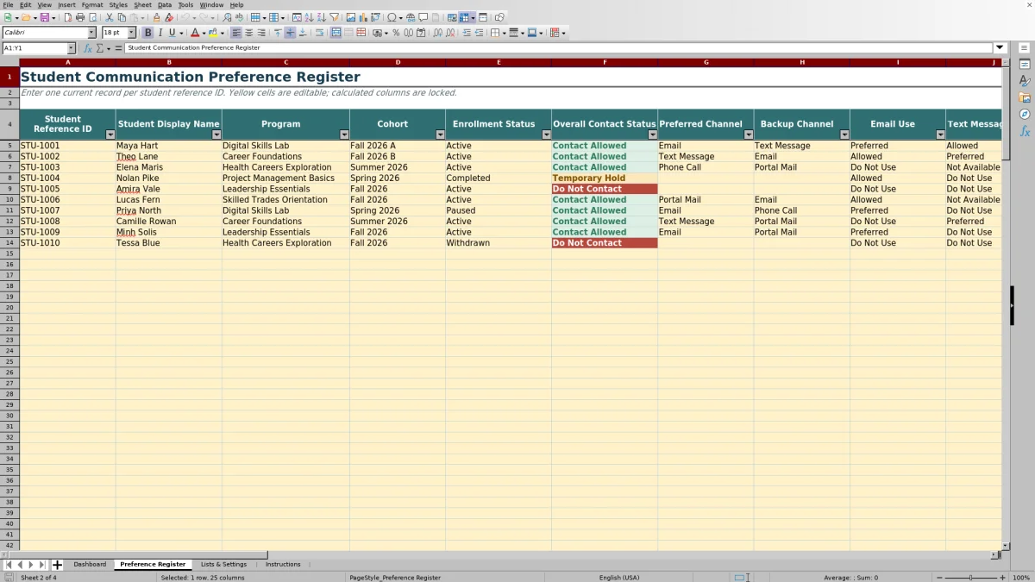Screen dimensions: 1035x582
Task: Click the Zoom slider in status bar
Action: 970,578
